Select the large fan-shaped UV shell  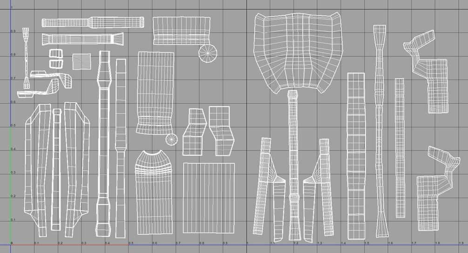[x=298, y=52]
